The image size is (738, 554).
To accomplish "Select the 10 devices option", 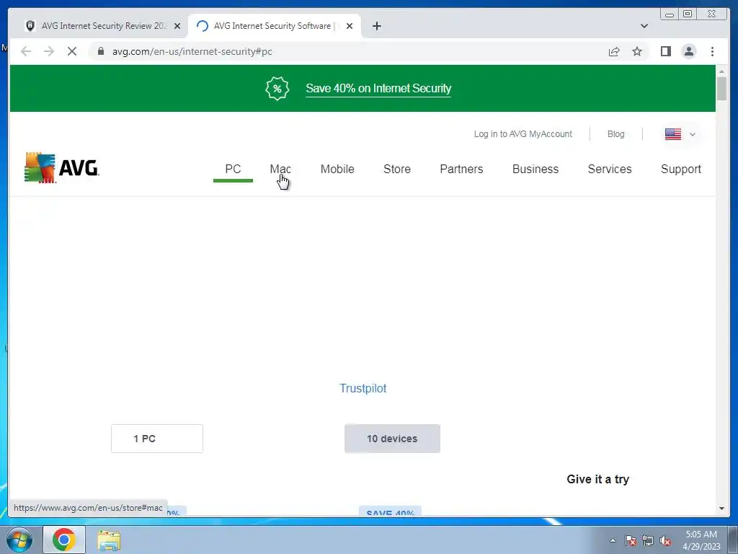I will coord(393,439).
